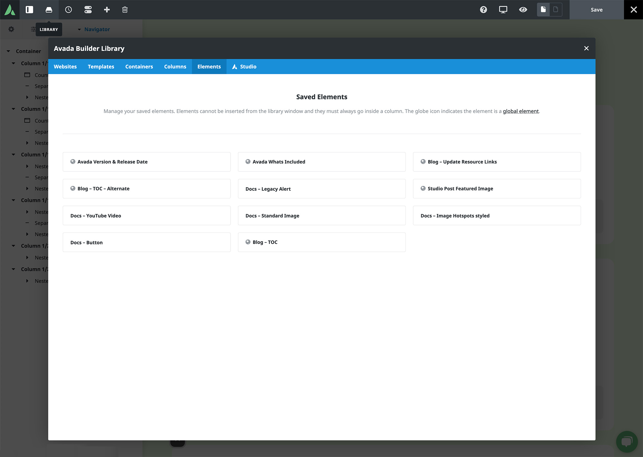Select Blog – TOC – Alternate element
Image resolution: width=643 pixels, height=457 pixels.
[147, 189]
